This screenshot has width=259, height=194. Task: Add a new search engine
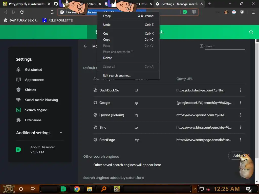[x=236, y=156]
